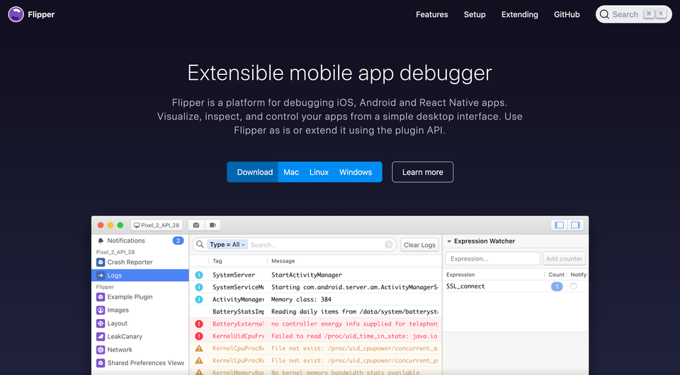The width and height of the screenshot is (680, 375).
Task: Open Example Plugin
Action: click(140, 297)
